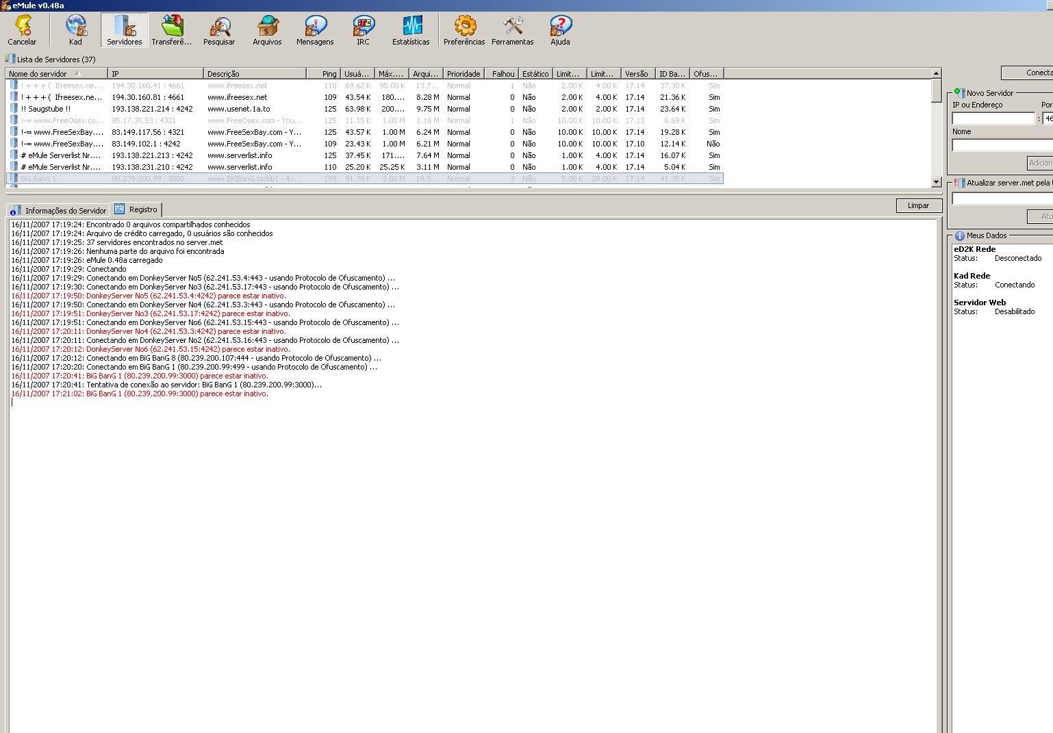Click eD2K Rede status 'Desconectado'

[x=1018, y=258]
